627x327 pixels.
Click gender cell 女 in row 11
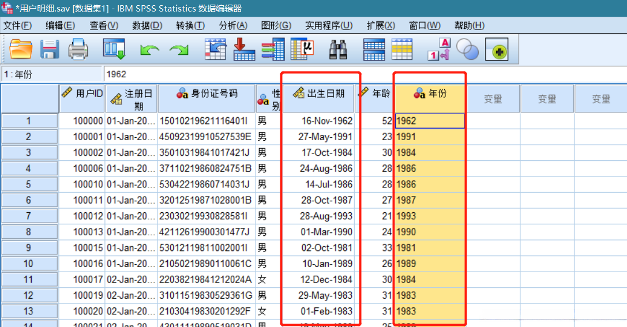click(x=269, y=280)
